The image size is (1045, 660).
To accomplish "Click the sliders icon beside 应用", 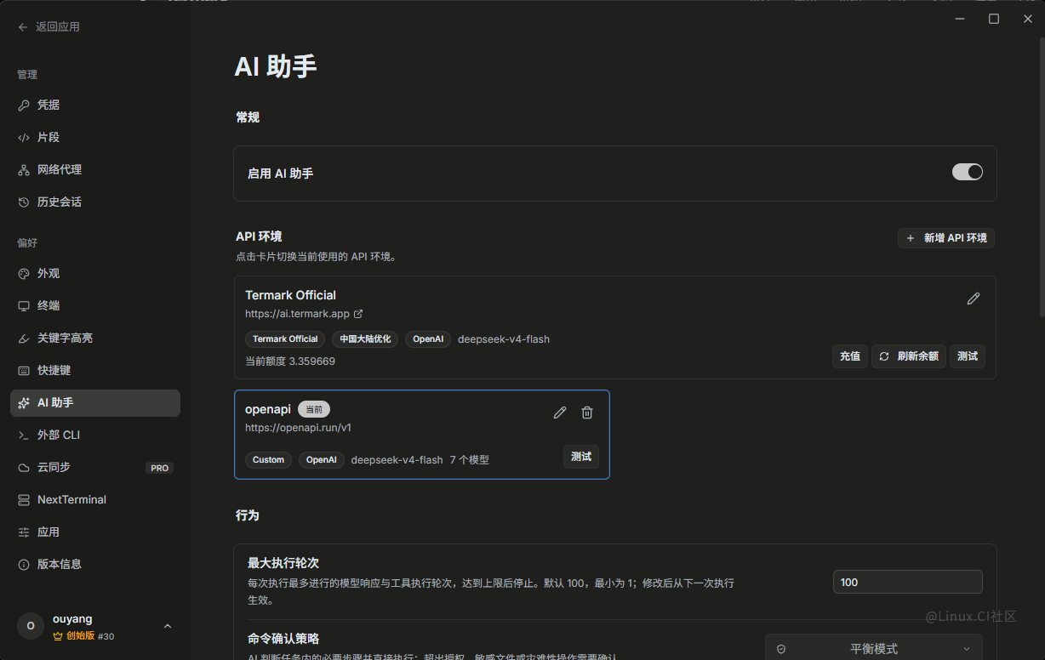I will click(24, 532).
